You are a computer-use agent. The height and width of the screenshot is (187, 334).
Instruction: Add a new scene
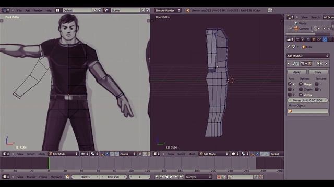pyautogui.click(x=143, y=10)
